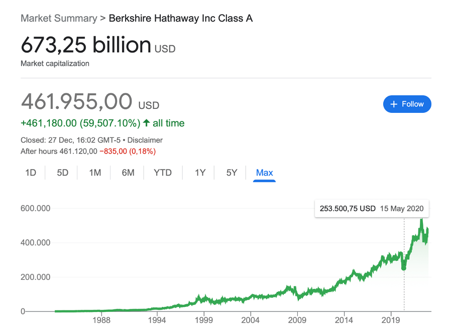Switch chart to 1D range
Image resolution: width=454 pixels, height=334 pixels.
tap(31, 173)
